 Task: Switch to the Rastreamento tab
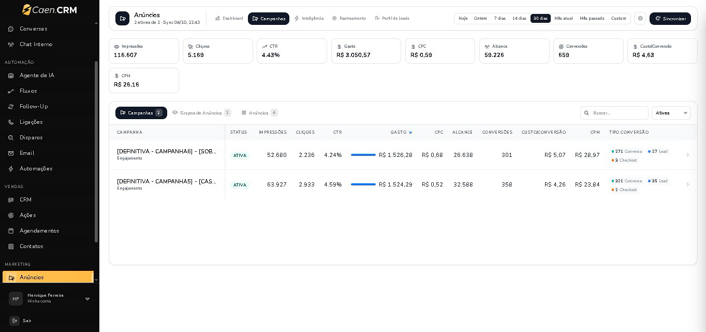[x=349, y=19]
